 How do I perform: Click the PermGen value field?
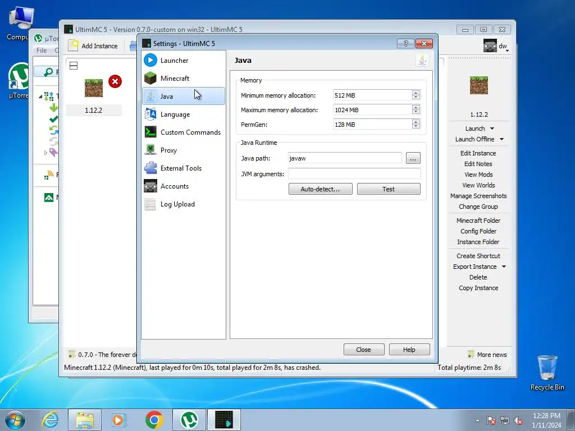coord(372,125)
